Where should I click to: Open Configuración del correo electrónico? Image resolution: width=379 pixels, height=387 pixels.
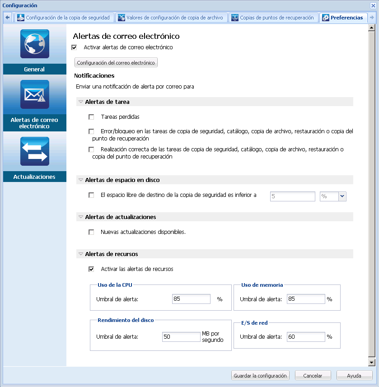coord(116,63)
